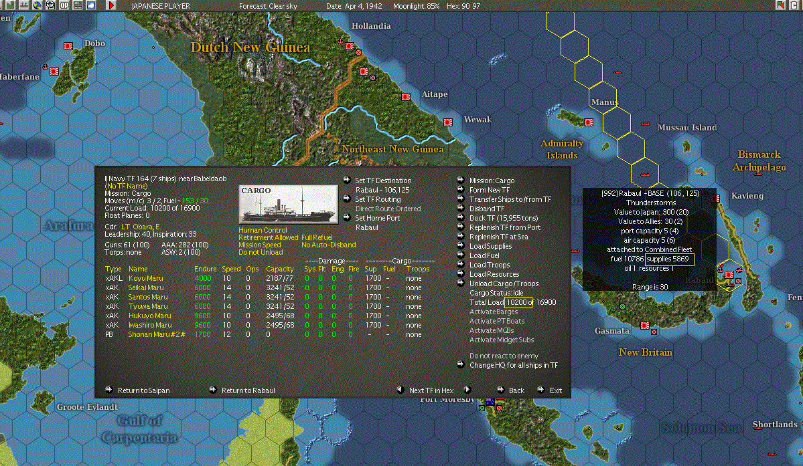Viewport: 803px width, 466px height.
Task: Click Japanese base marker at Aitape
Action: click(406, 96)
